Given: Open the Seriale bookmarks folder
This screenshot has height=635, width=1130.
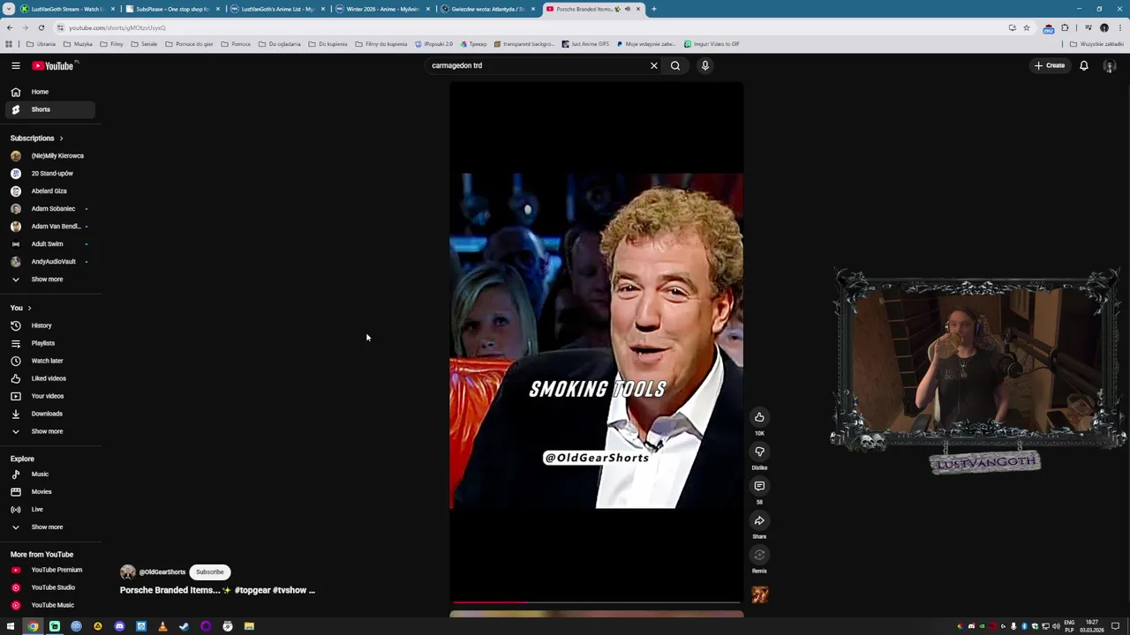Looking at the screenshot, I should (144, 44).
